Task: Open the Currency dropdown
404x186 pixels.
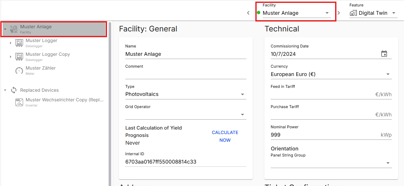Action: (388, 74)
